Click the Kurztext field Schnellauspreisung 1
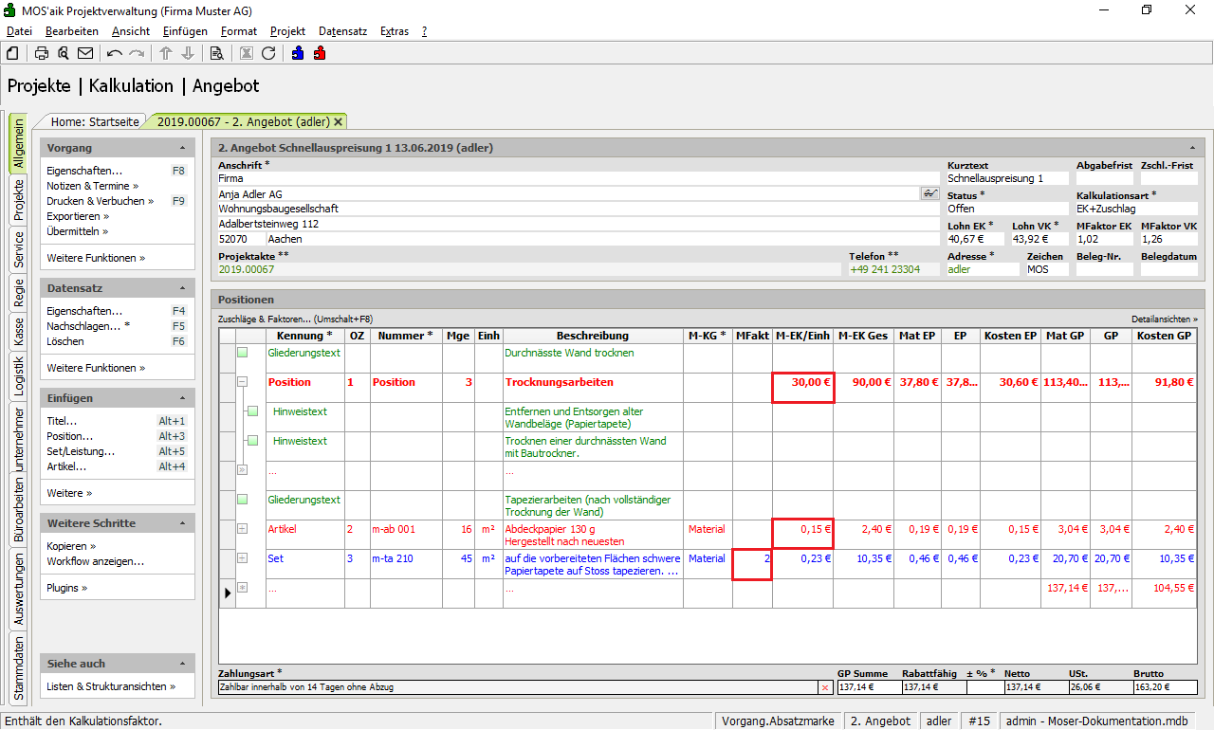The image size is (1214, 730). tap(1006, 178)
